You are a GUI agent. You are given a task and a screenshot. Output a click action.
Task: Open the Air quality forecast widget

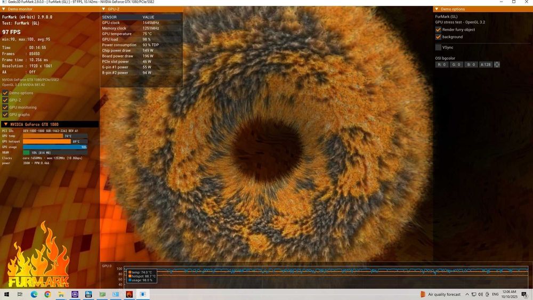pos(441,294)
